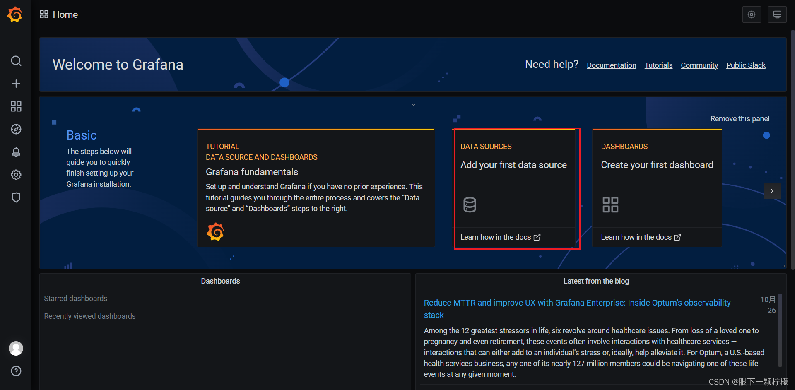Open the Alerting bell icon

point(16,152)
